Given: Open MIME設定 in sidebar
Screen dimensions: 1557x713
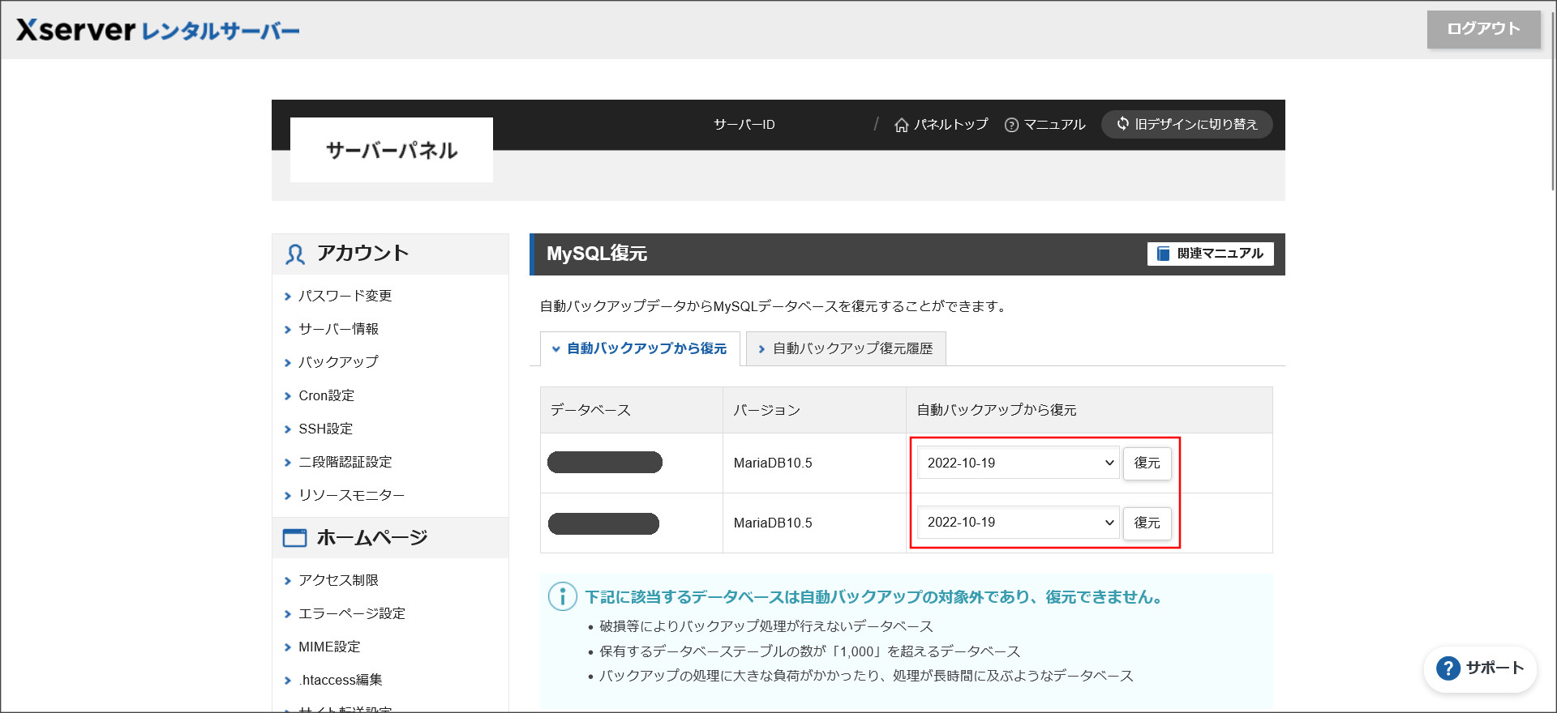Looking at the screenshot, I should [x=329, y=647].
